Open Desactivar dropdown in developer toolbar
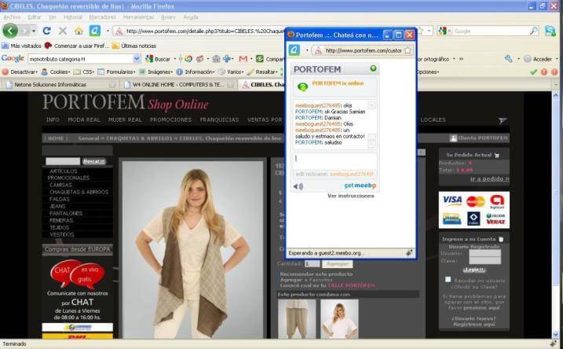This screenshot has height=349, width=563. point(20,72)
